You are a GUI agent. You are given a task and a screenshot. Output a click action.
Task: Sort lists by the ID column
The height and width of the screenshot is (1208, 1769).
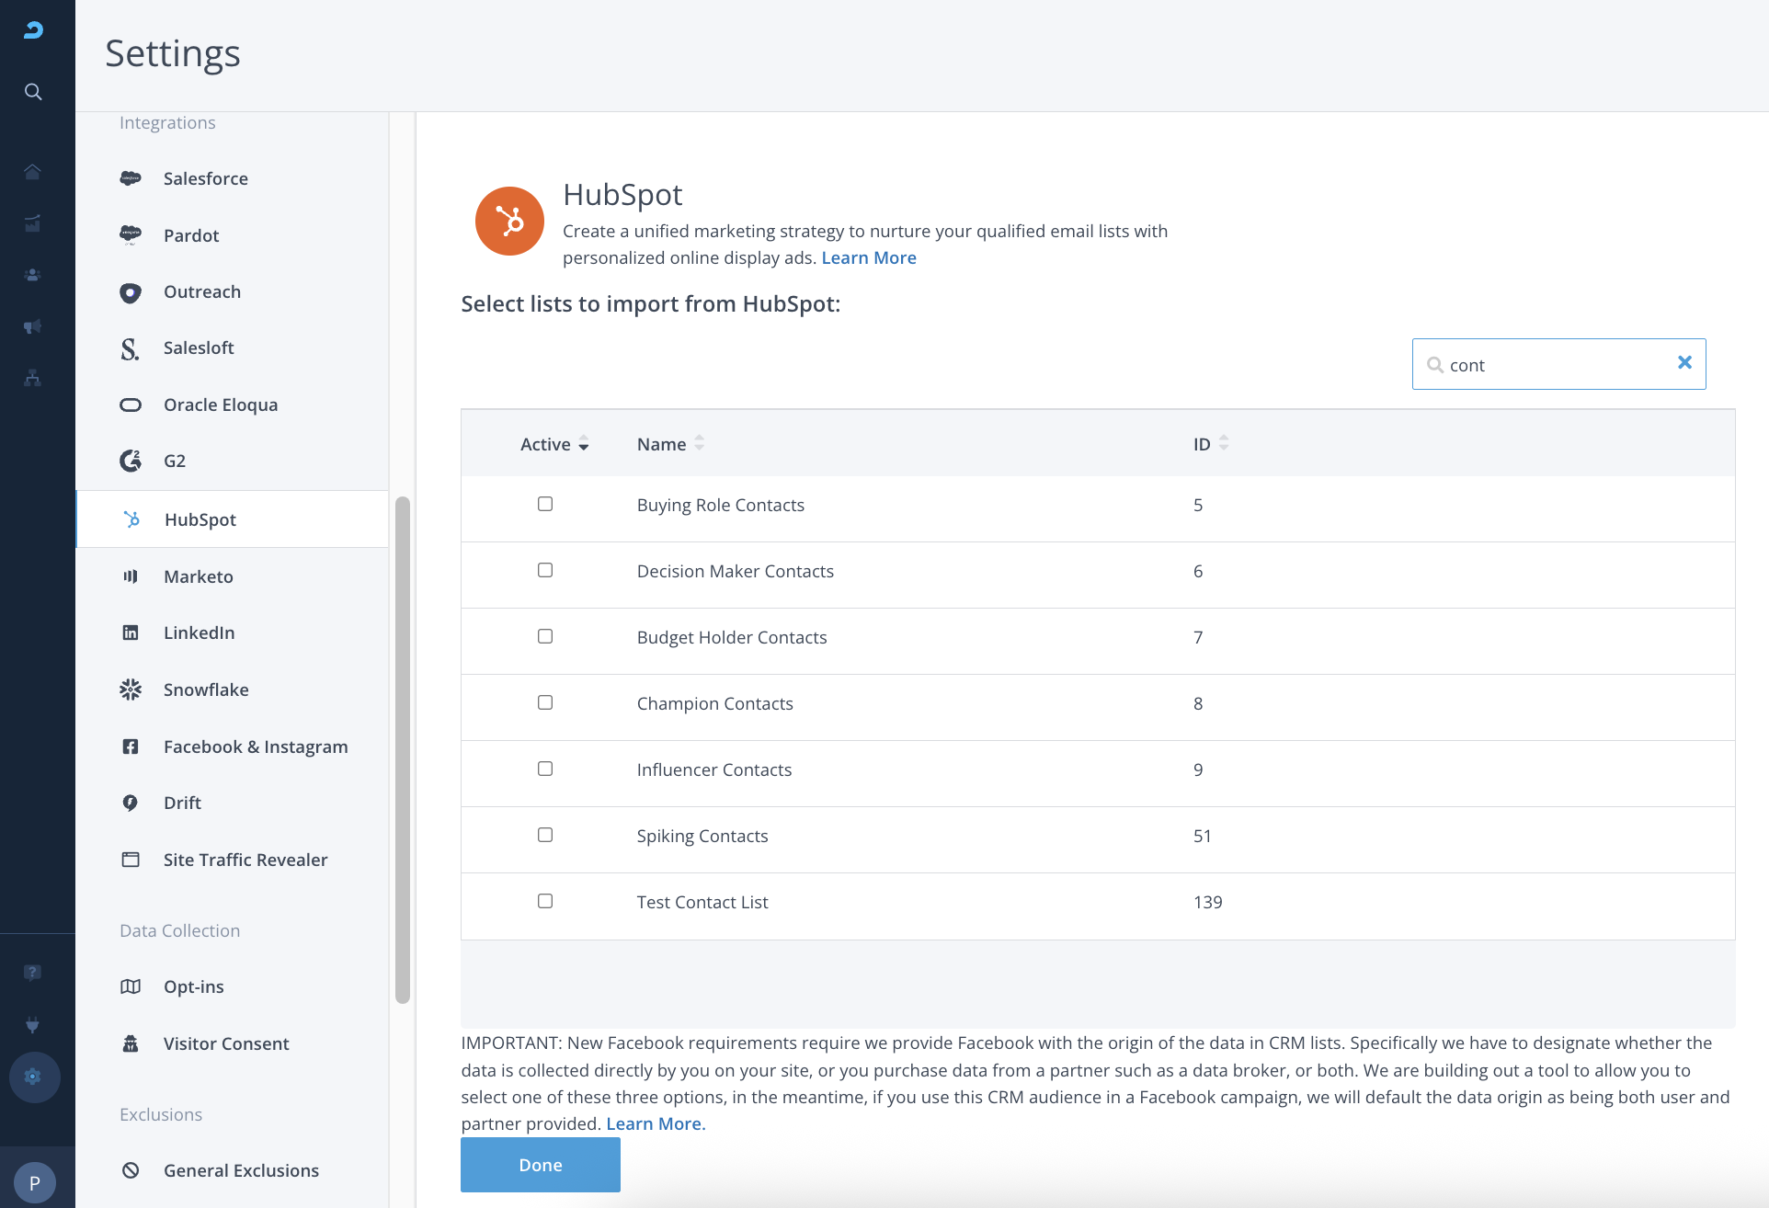point(1223,443)
